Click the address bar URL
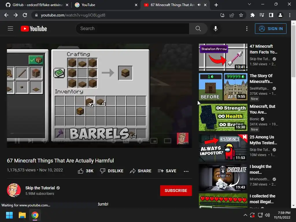The image size is (296, 222). click(x=73, y=15)
